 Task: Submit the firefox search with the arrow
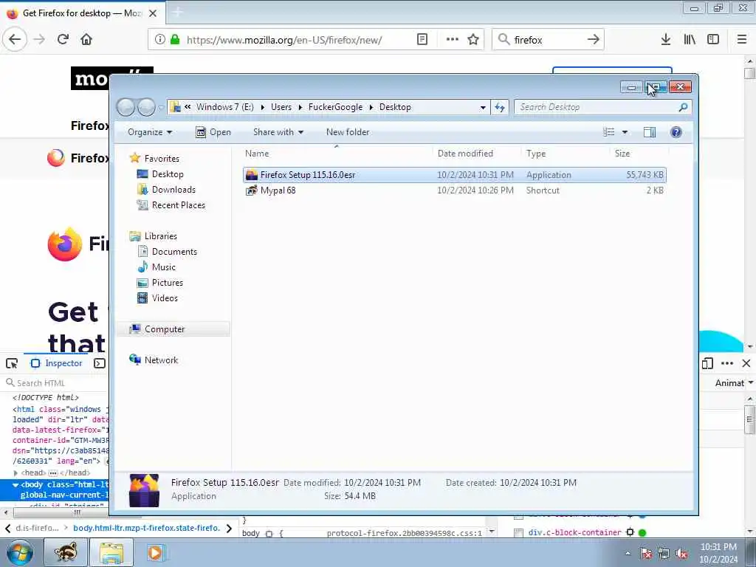[593, 40]
